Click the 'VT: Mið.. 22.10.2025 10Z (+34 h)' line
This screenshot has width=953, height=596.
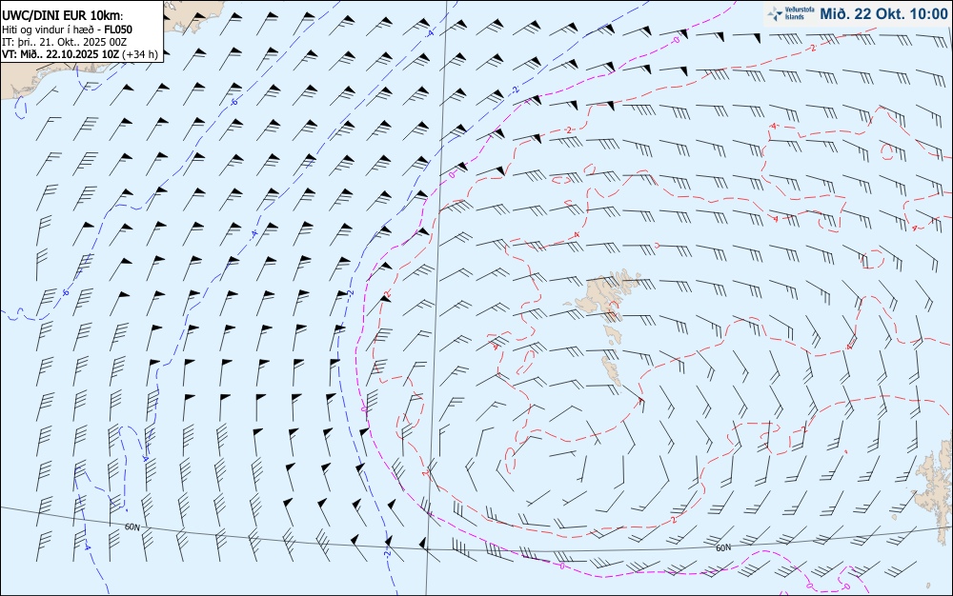80,54
